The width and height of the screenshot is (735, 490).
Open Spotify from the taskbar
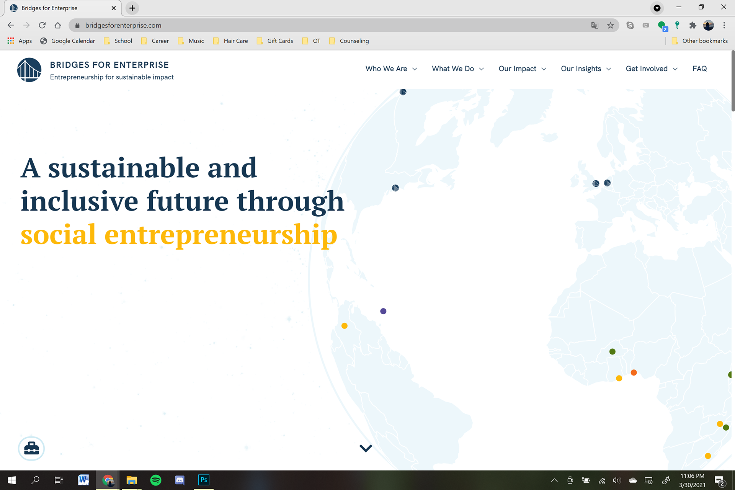click(x=156, y=480)
